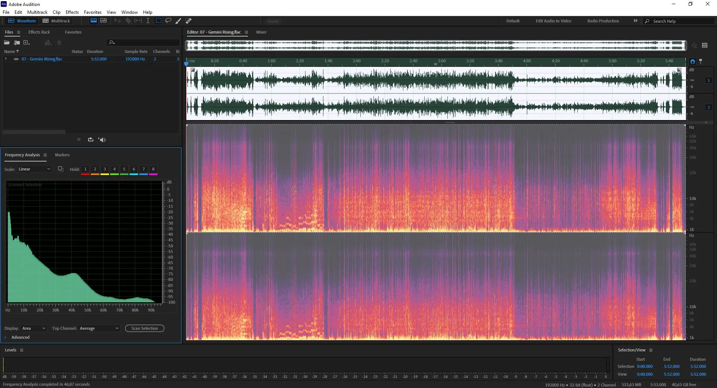
Task: Toggle loop playback in Files panel
Action: pos(90,140)
